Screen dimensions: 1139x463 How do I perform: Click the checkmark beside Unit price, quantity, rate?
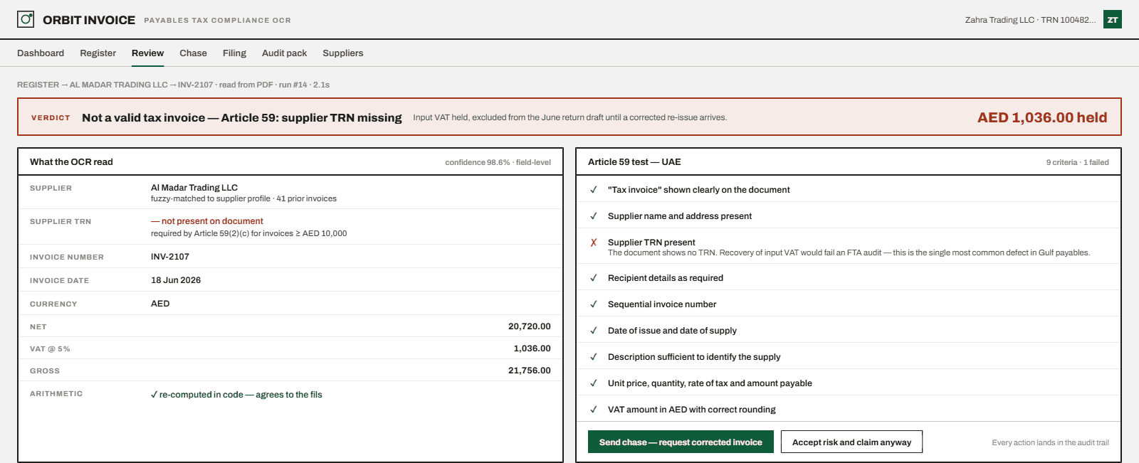594,383
